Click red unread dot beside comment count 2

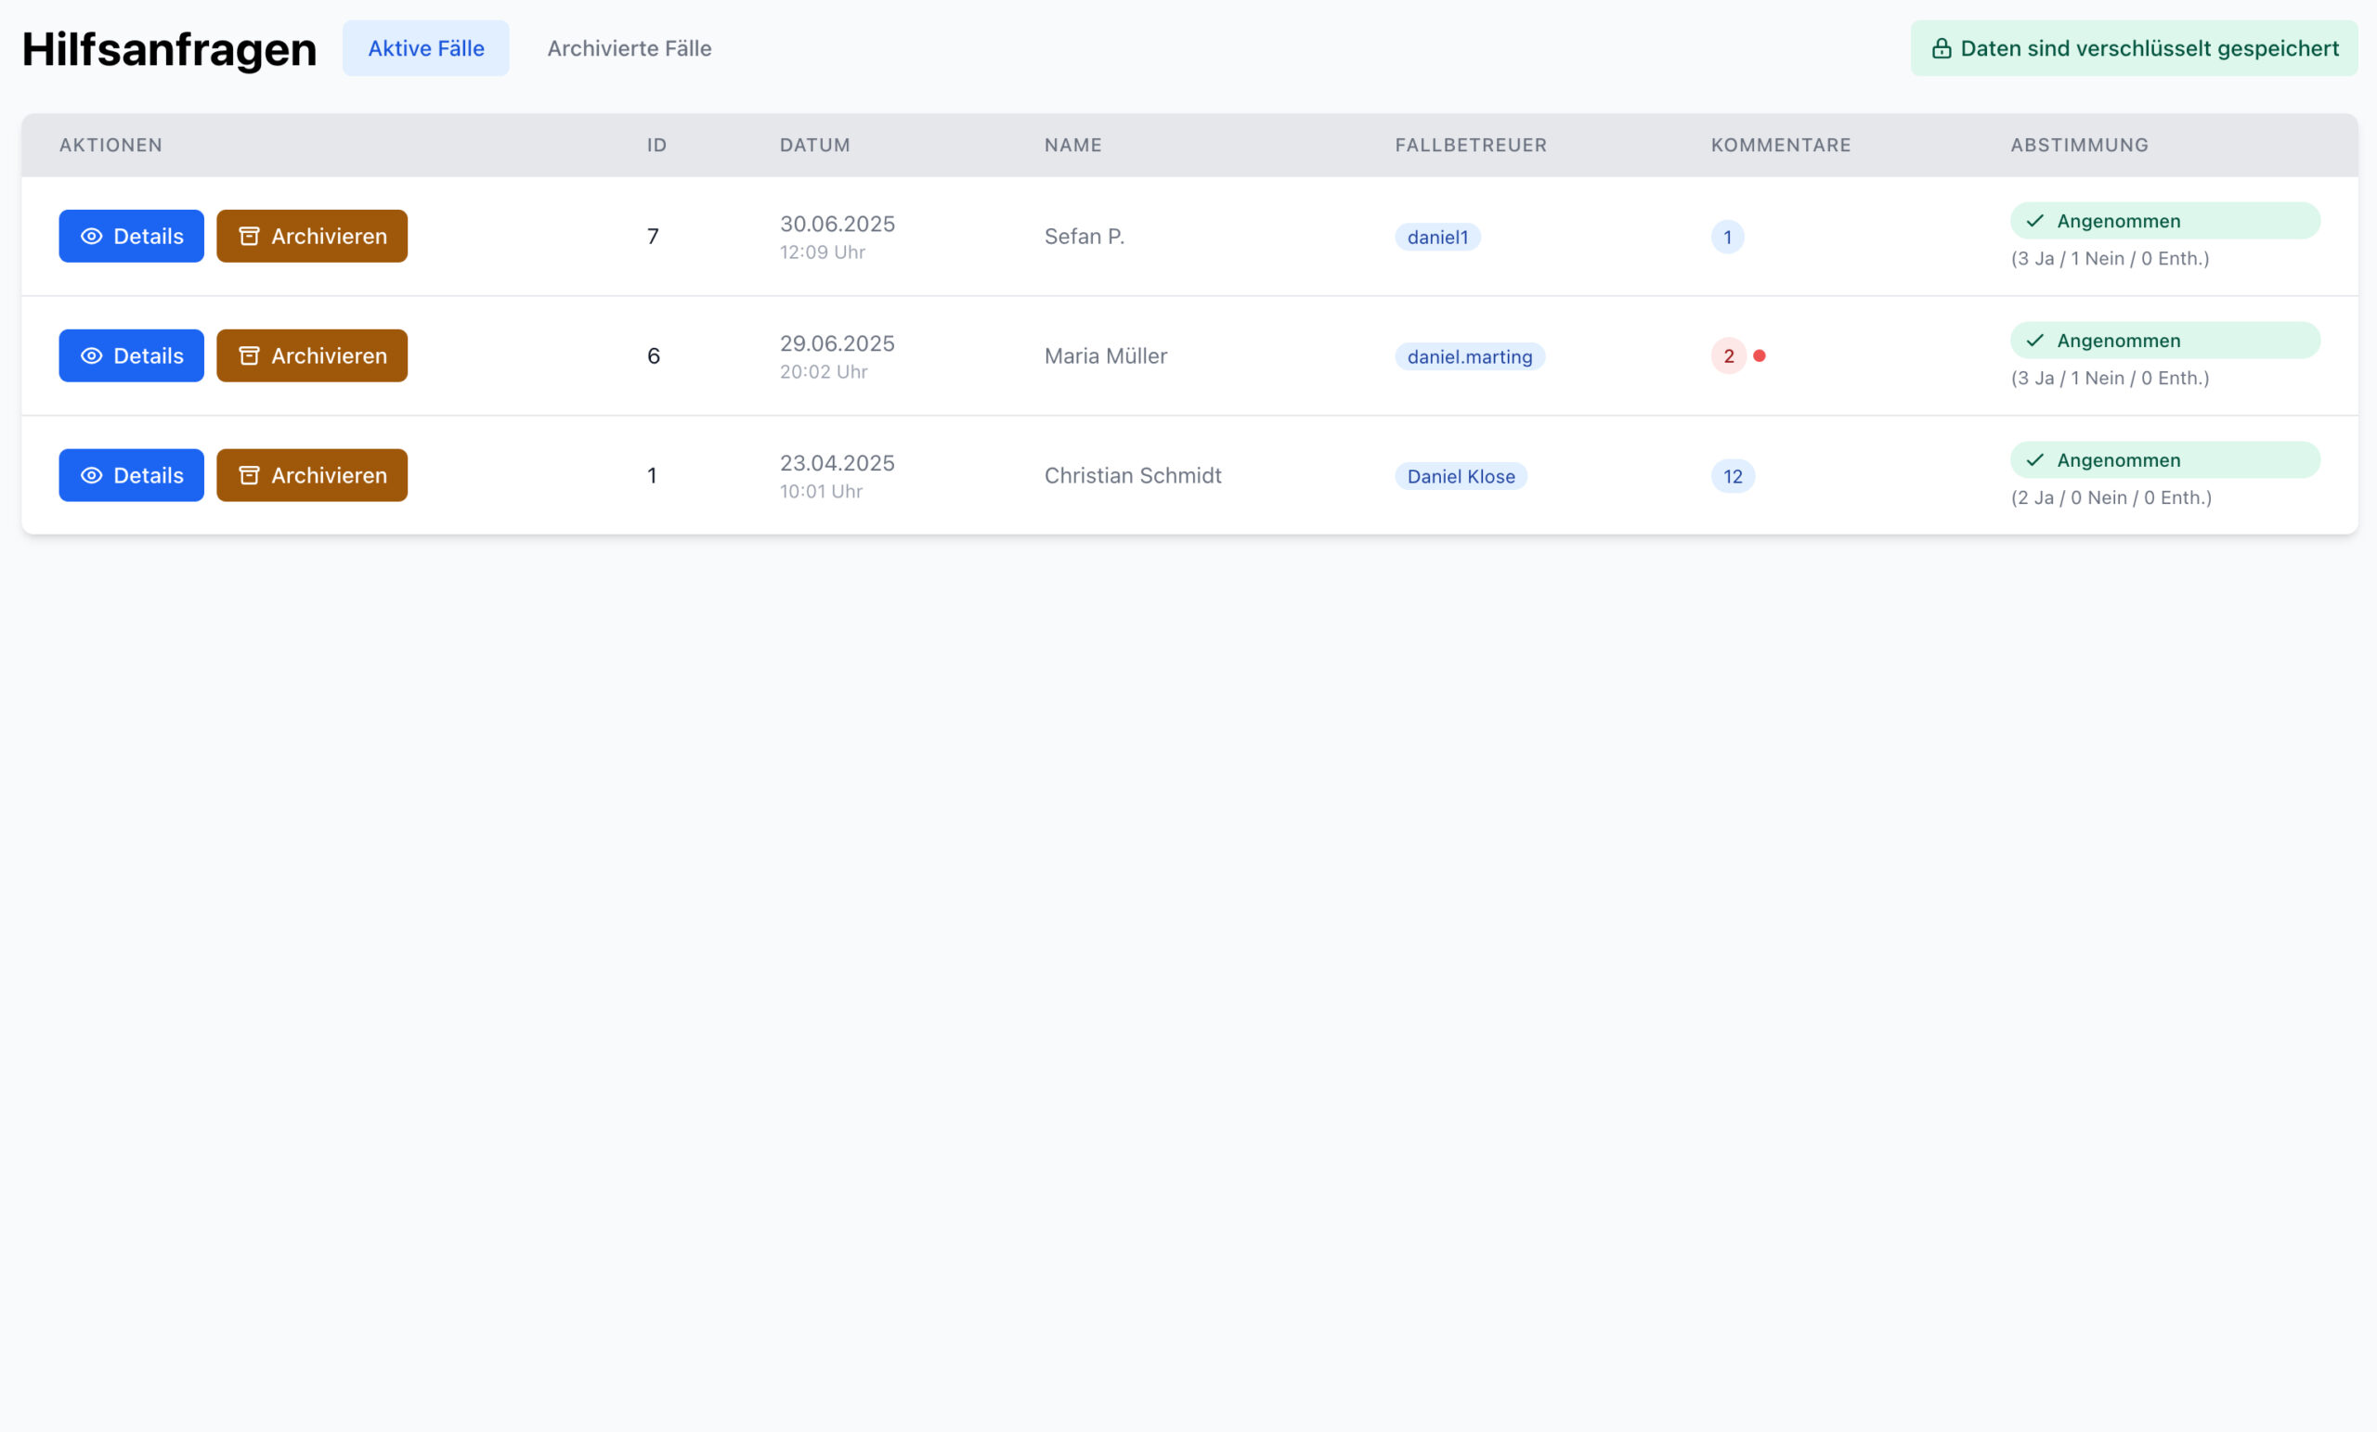click(x=1760, y=355)
